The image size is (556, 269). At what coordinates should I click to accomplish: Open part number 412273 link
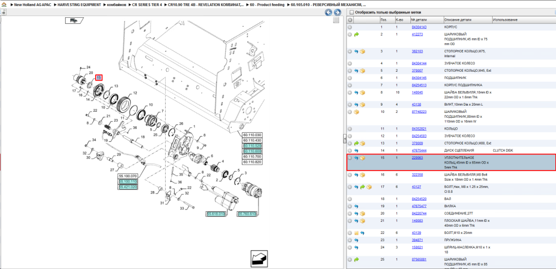(x=417, y=34)
